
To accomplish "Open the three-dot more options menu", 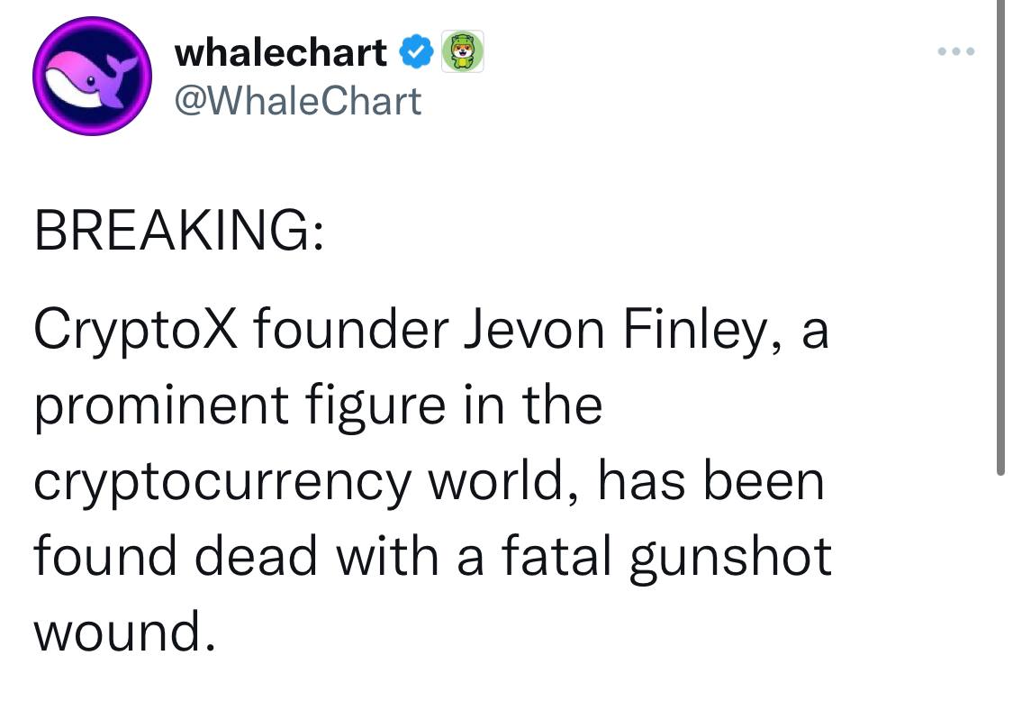I will click(x=954, y=52).
